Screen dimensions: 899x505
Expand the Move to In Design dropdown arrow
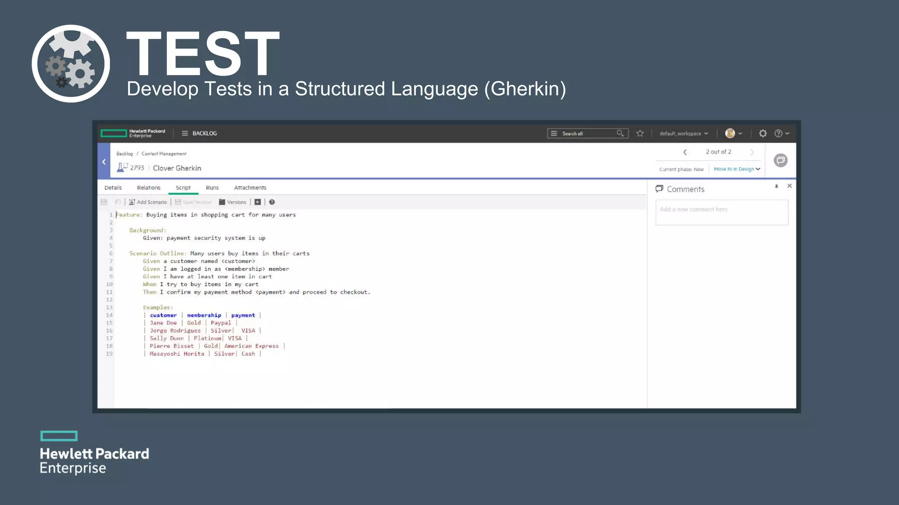point(758,169)
